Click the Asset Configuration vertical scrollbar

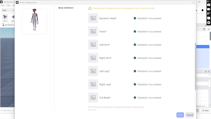195,66
